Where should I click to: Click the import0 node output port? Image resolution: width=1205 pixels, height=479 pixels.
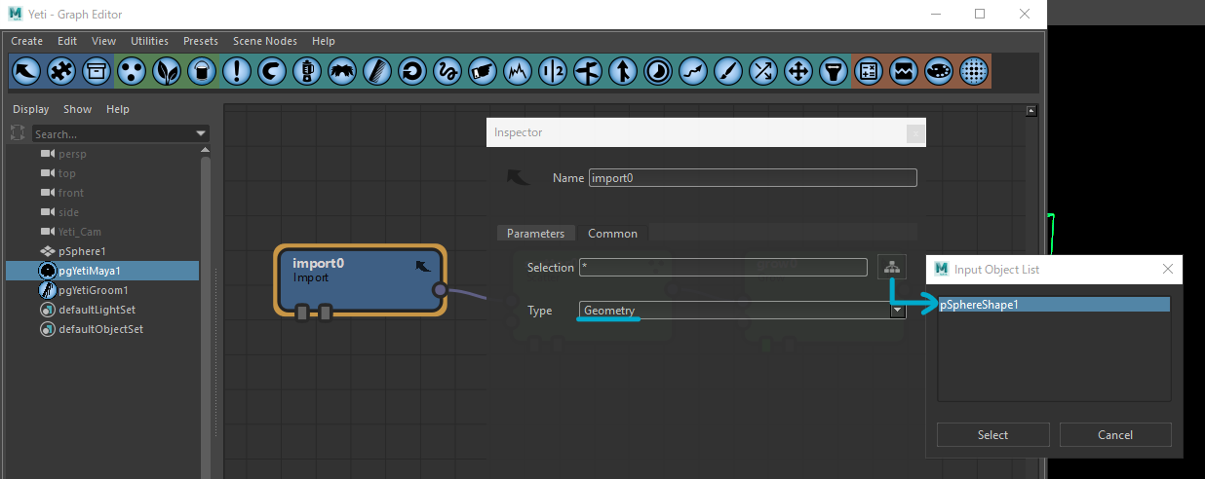coord(440,289)
